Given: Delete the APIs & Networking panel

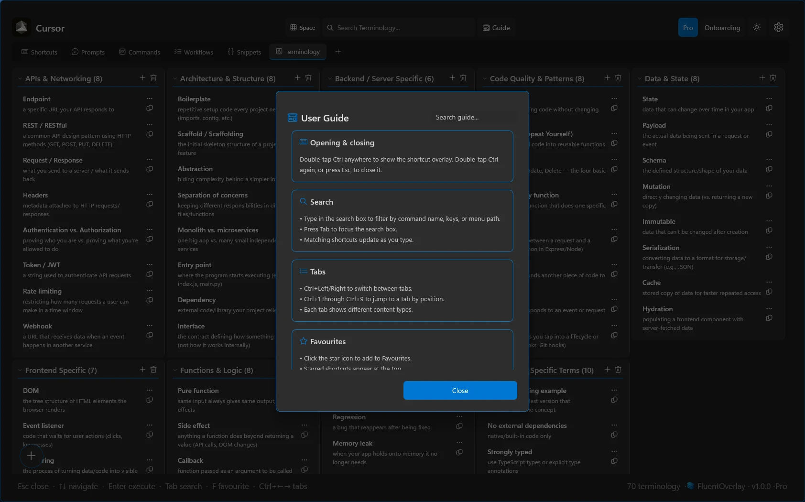Looking at the screenshot, I should click(x=153, y=78).
